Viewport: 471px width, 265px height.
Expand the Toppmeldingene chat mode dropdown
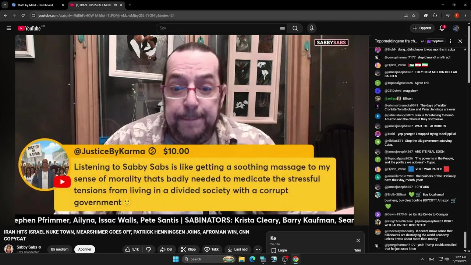422,41
